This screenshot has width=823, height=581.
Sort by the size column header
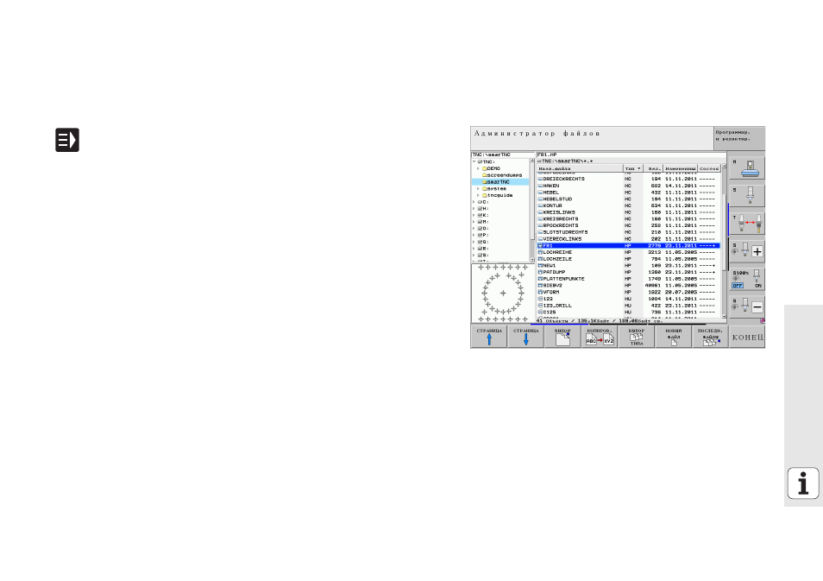pyautogui.click(x=653, y=168)
